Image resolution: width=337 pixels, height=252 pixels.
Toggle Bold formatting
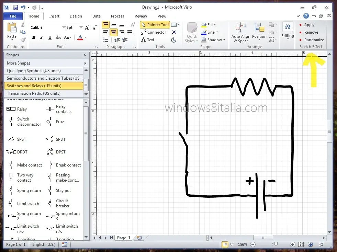(x=34, y=37)
